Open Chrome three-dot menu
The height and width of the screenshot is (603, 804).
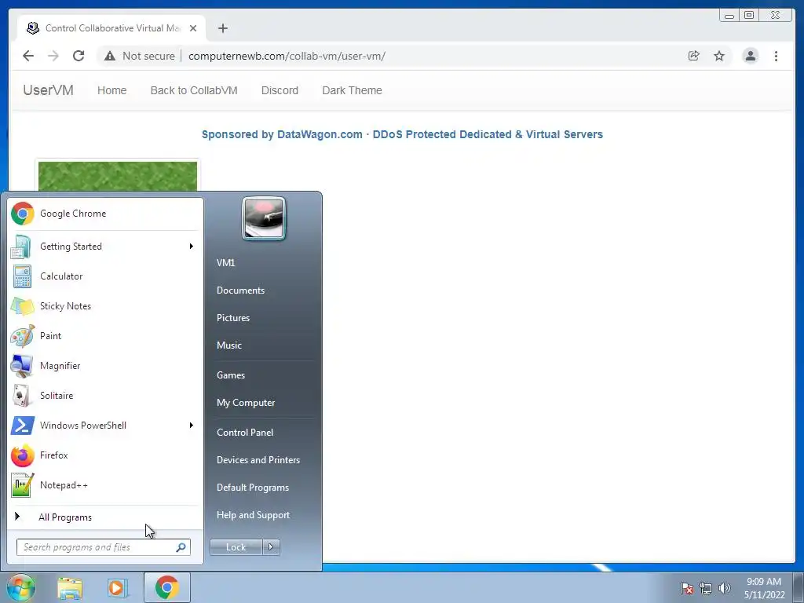click(x=776, y=56)
